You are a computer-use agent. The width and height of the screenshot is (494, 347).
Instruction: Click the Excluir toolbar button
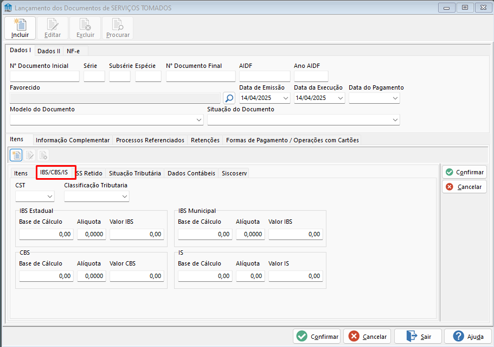85,28
